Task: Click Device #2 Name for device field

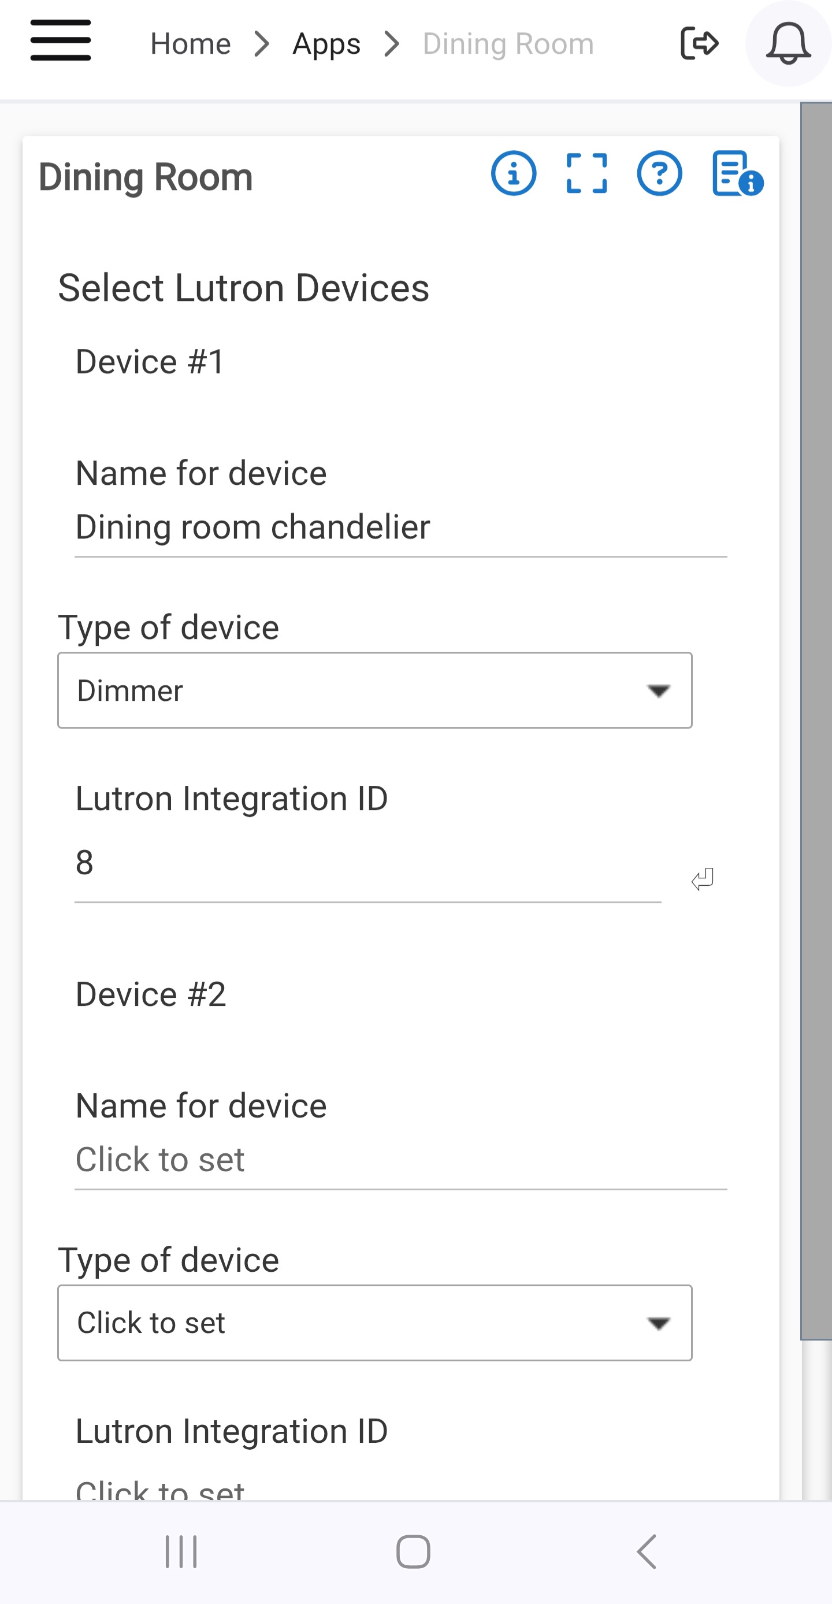Action: 400,1160
